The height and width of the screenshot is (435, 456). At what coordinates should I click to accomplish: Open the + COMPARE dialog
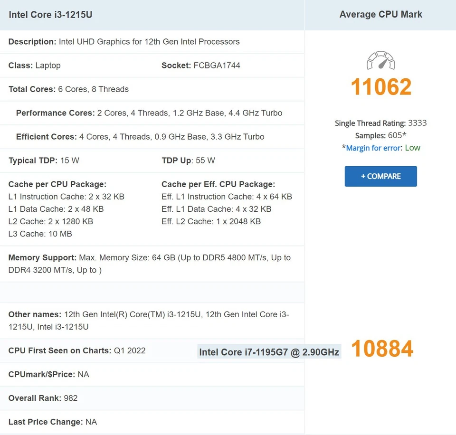tap(380, 176)
